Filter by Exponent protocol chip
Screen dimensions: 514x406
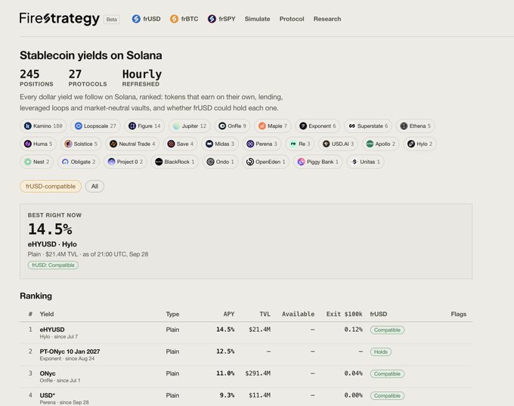pos(317,126)
